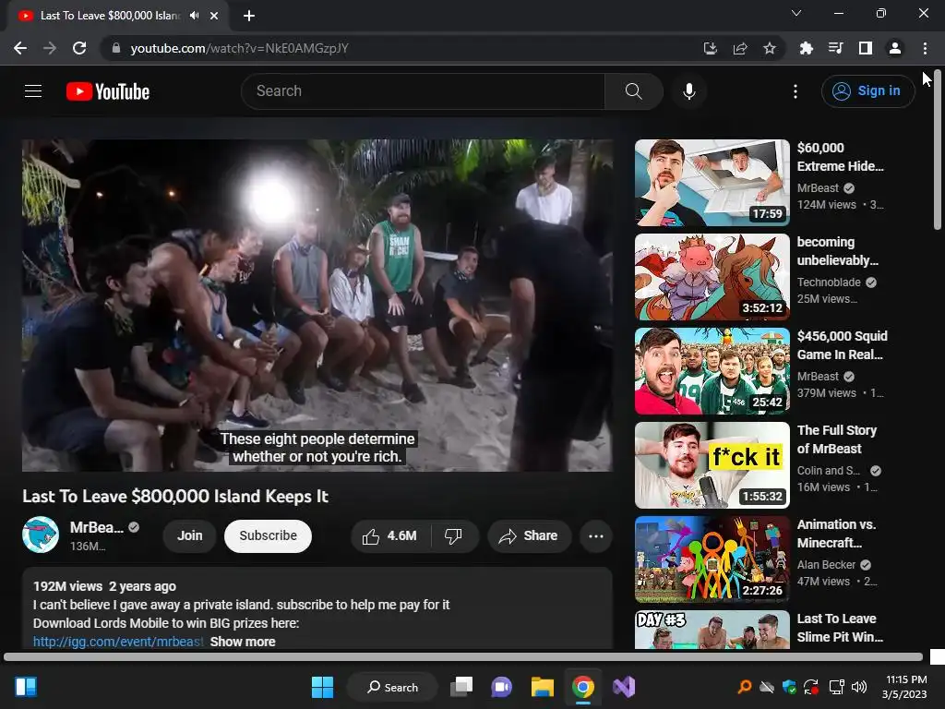945x709 pixels.
Task: Join the MrBeast channel membership
Action: tap(190, 536)
